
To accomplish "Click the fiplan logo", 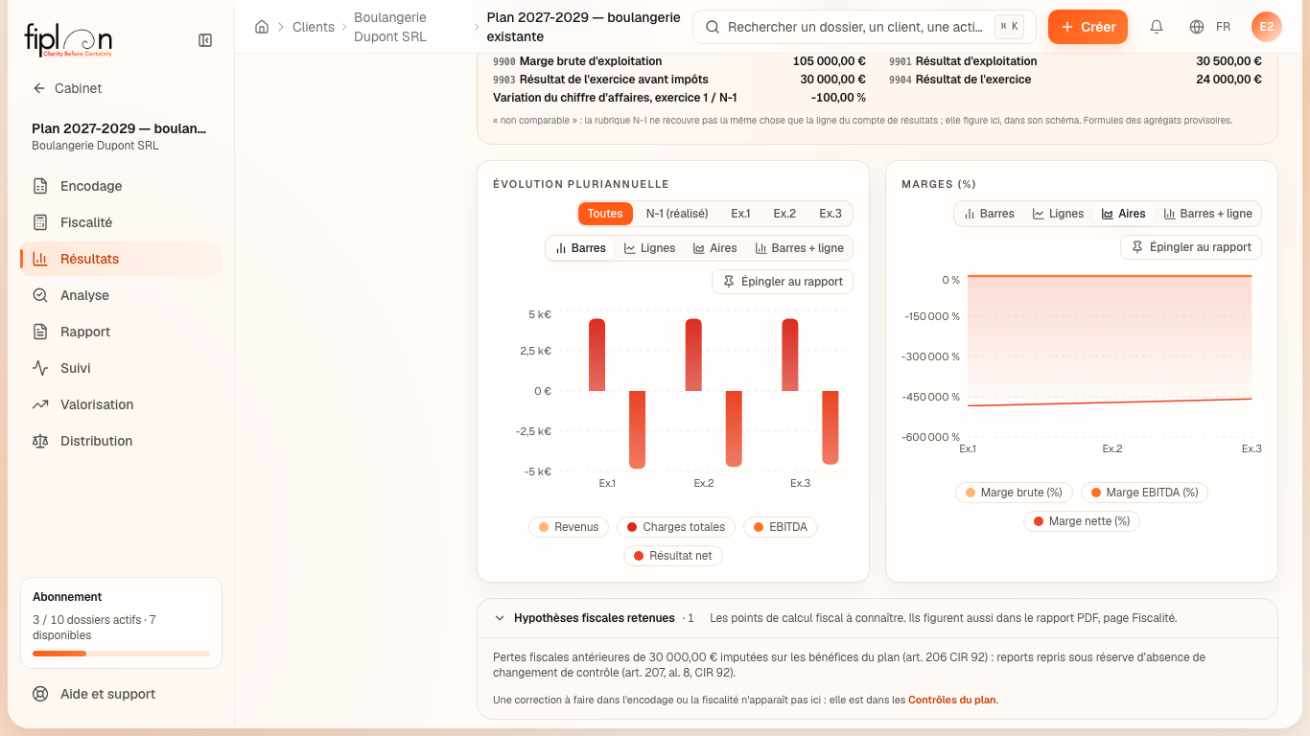I will pos(68,40).
